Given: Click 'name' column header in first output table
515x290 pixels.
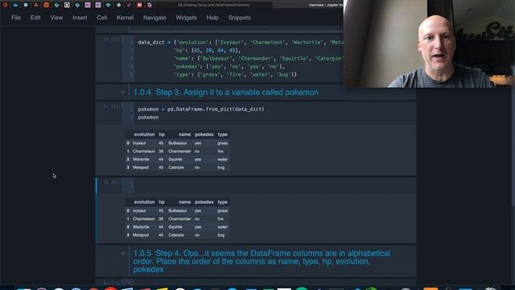Looking at the screenshot, I should [184, 135].
